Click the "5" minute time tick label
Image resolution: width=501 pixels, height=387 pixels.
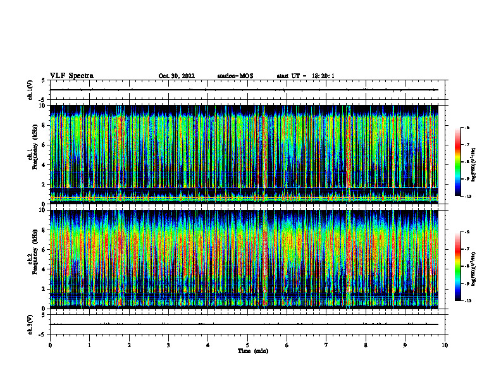(247, 345)
